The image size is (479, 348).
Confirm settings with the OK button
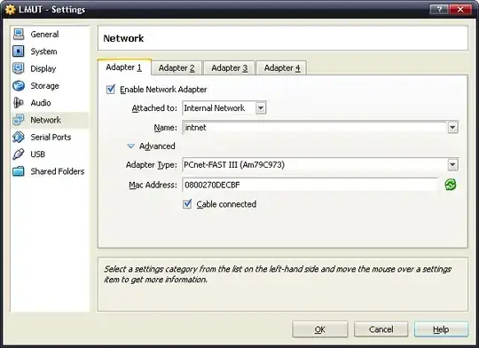[320, 329]
